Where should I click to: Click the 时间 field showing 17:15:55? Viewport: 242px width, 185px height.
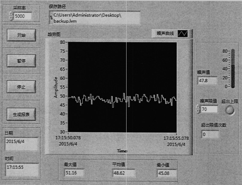coord(21,169)
